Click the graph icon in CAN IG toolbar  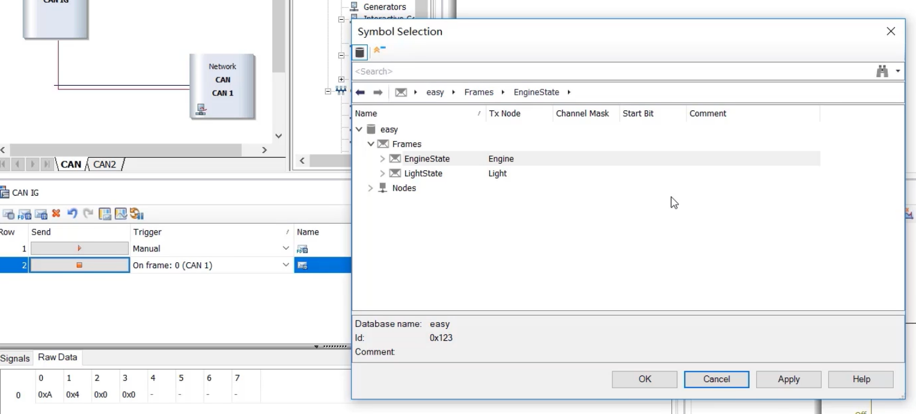click(x=120, y=214)
